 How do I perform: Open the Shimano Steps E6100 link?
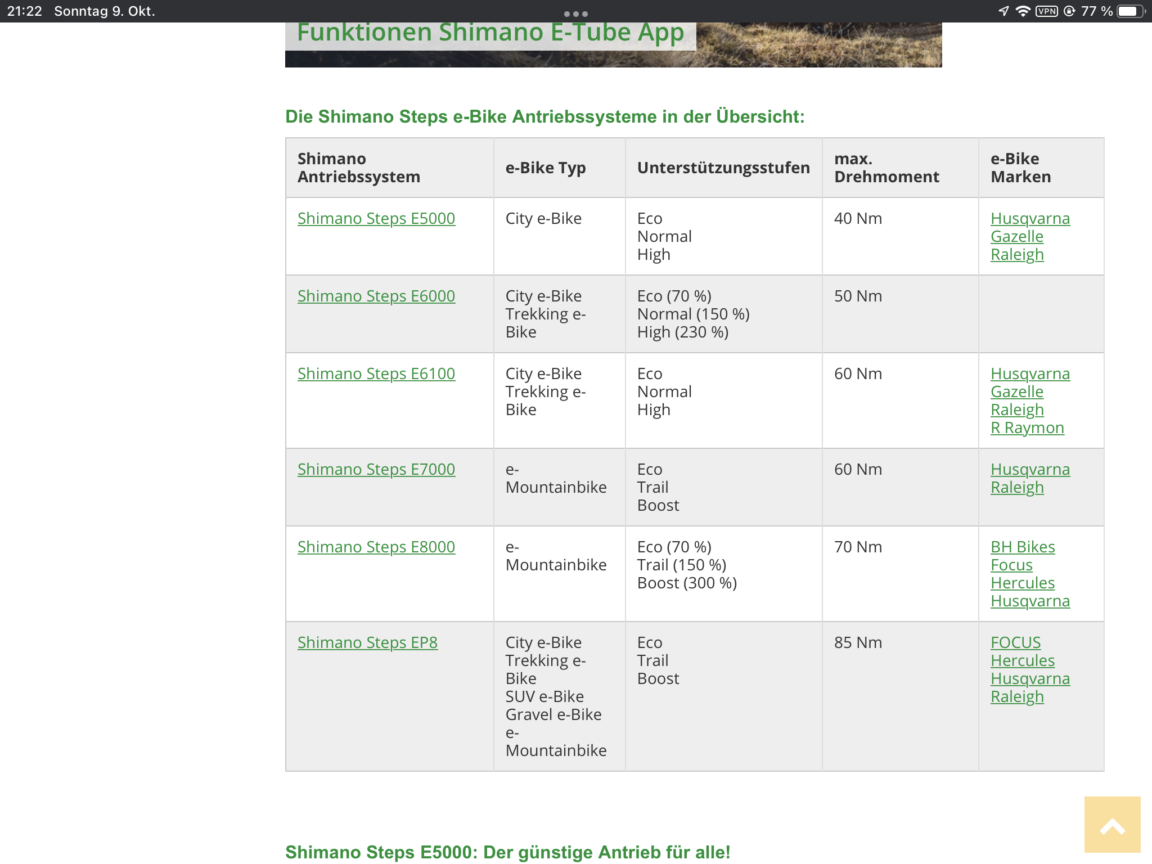point(376,373)
